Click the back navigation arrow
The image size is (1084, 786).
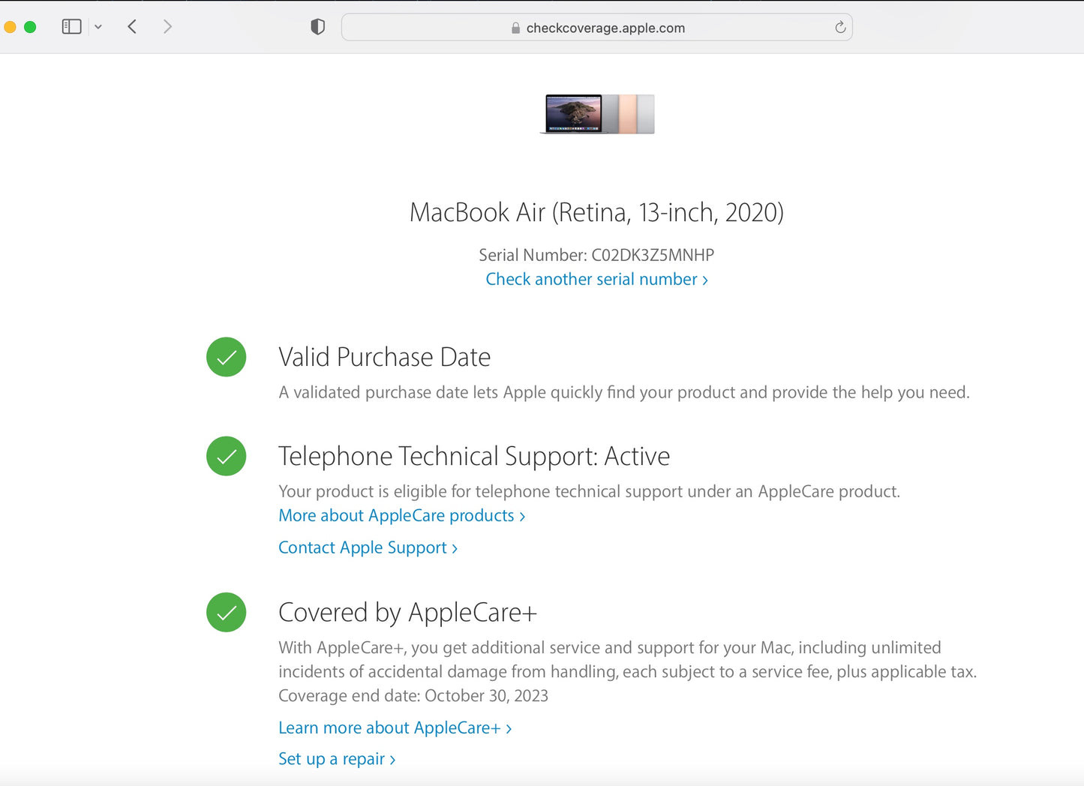(132, 26)
